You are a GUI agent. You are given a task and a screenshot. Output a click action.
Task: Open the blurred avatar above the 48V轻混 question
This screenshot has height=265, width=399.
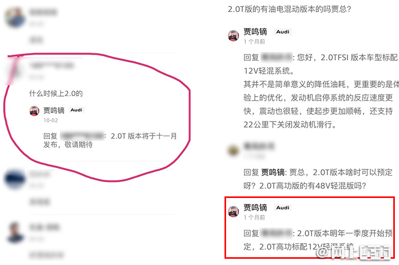point(233,151)
